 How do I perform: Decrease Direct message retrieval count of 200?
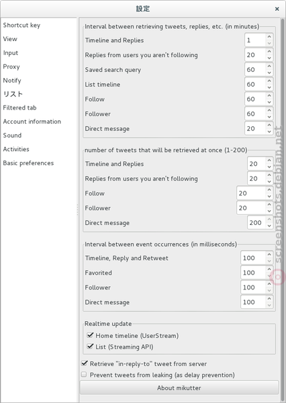(x=269, y=226)
